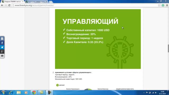The height and width of the screenshot is (95, 169).
Task: Open a new browser tab
Action: 51,2
